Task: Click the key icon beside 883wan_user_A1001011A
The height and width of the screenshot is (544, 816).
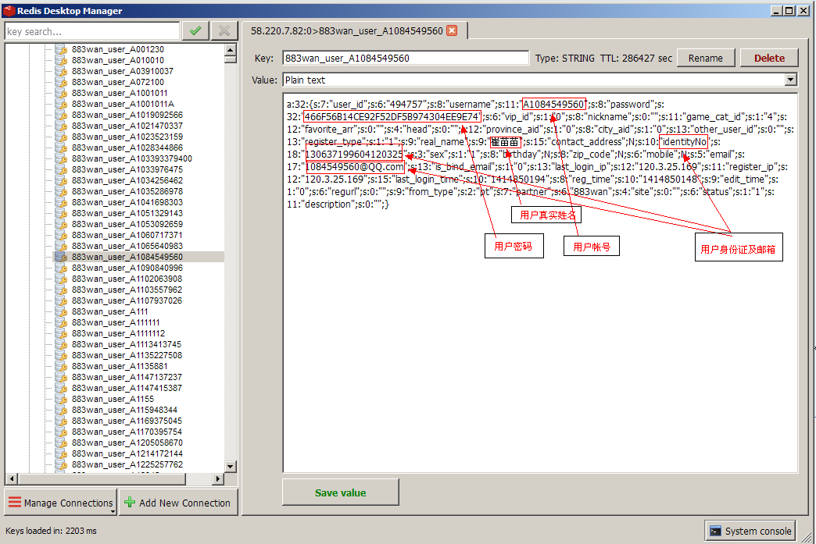Action: pos(62,104)
